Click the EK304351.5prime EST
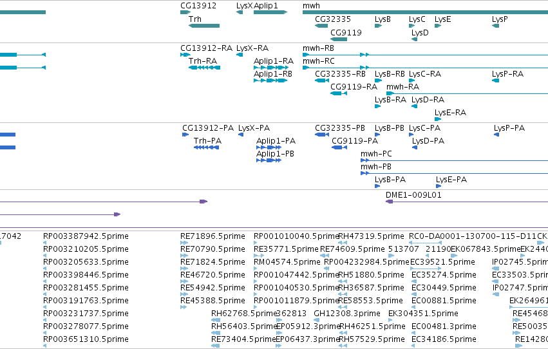 [x=423, y=314]
